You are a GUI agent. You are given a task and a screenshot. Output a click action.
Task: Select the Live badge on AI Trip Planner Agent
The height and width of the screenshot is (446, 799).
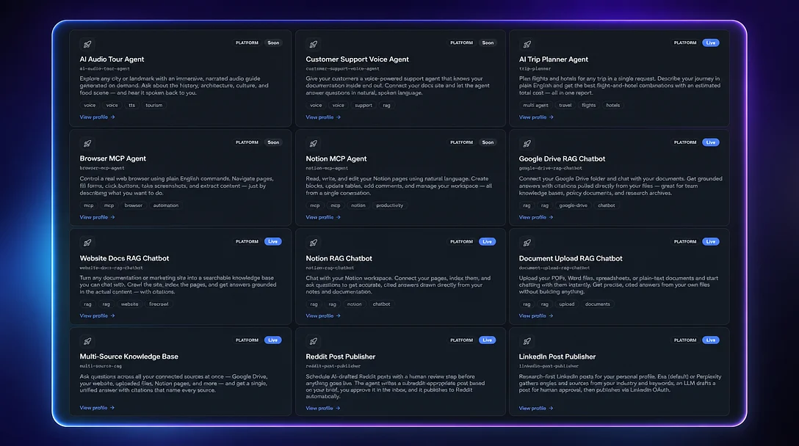pos(710,43)
